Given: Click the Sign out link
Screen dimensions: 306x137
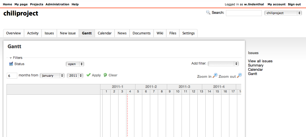Looking at the screenshot, I should (x=294, y=4).
